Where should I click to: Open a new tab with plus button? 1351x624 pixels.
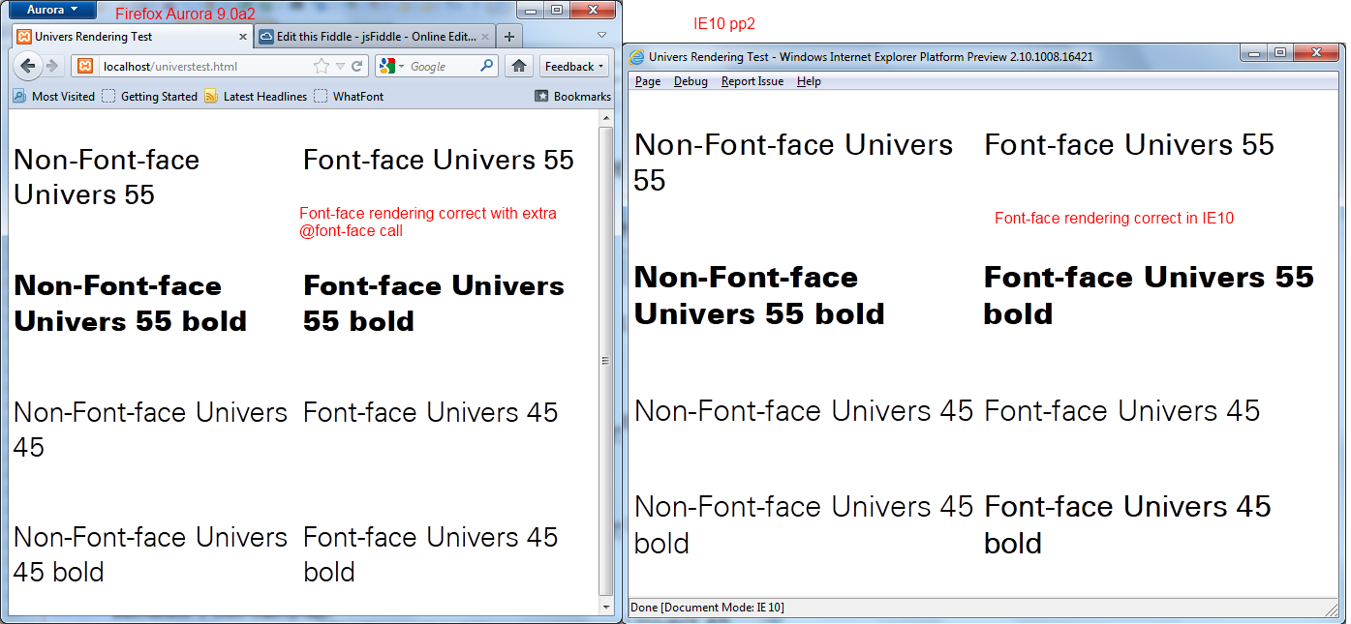click(x=509, y=37)
